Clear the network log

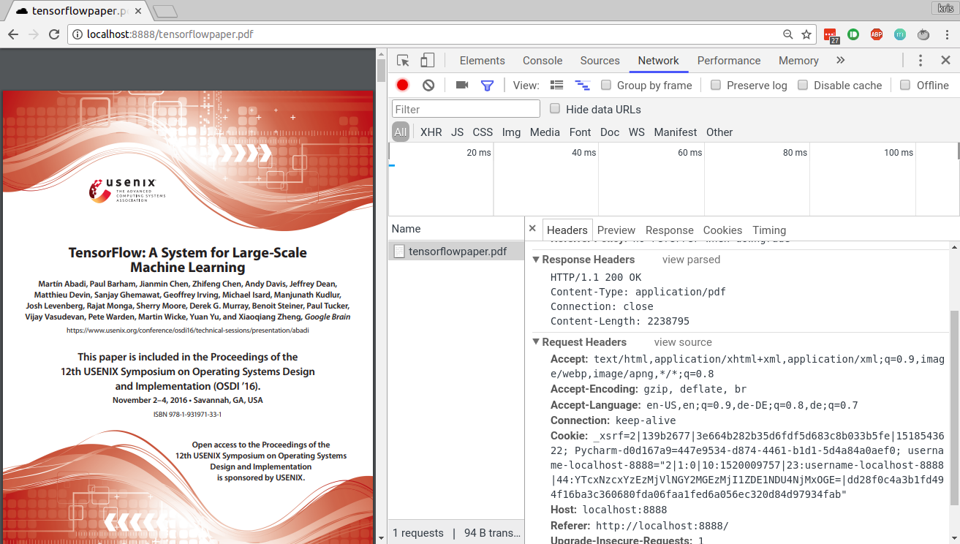pyautogui.click(x=428, y=85)
